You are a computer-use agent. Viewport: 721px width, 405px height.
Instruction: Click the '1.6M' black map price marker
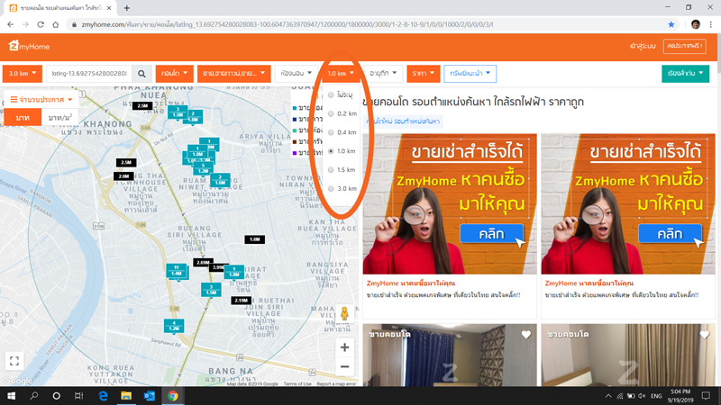(254, 239)
